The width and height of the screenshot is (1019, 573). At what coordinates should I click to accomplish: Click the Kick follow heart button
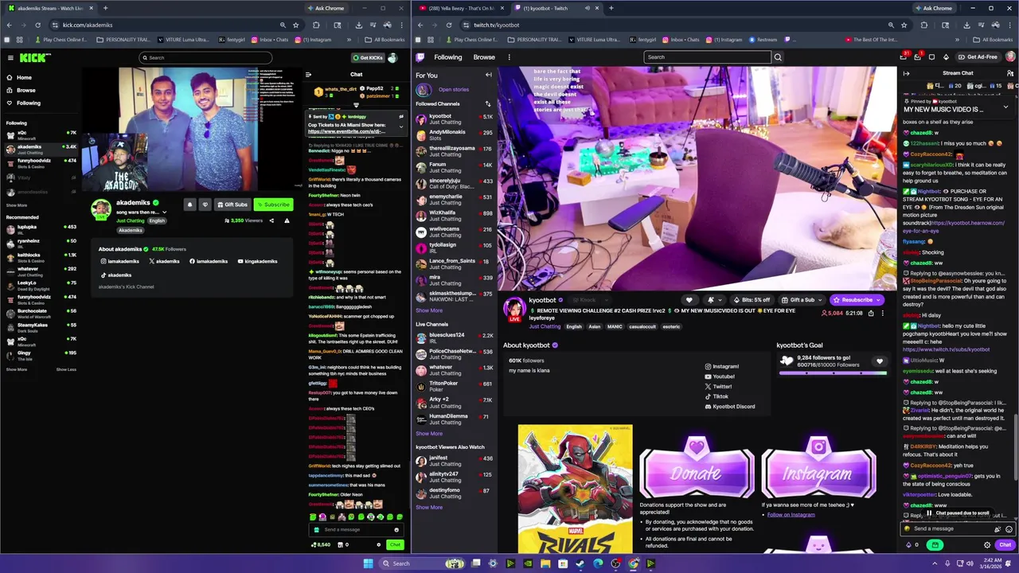click(205, 205)
